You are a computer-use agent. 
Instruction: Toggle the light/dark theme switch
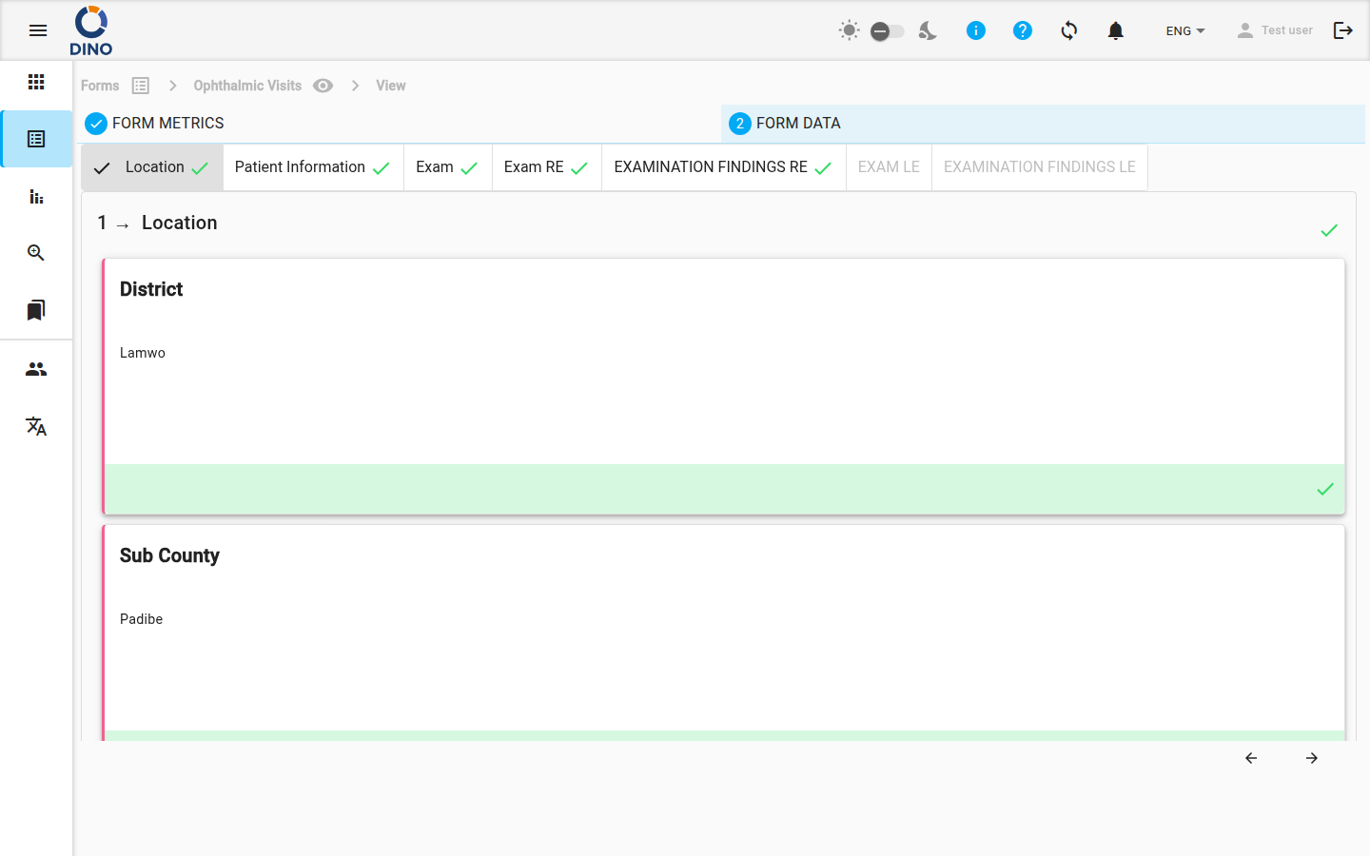coord(887,31)
